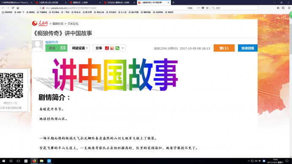292x164 pixels.
Task: Click the browser Forward arrow
Action: point(8,8)
